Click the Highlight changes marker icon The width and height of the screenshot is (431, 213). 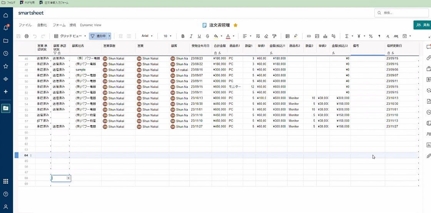[296, 36]
